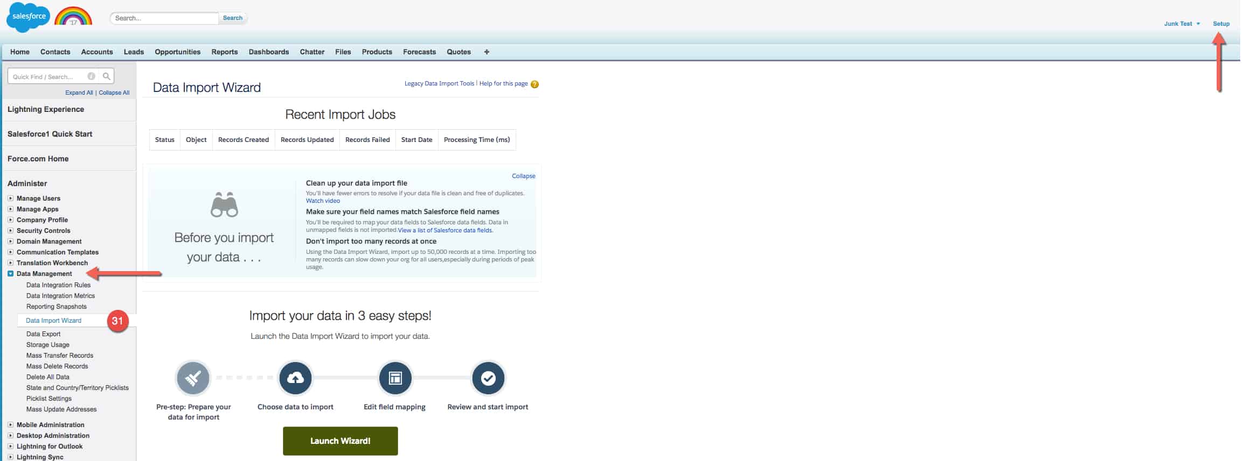Click the binoculars icon

(x=224, y=204)
